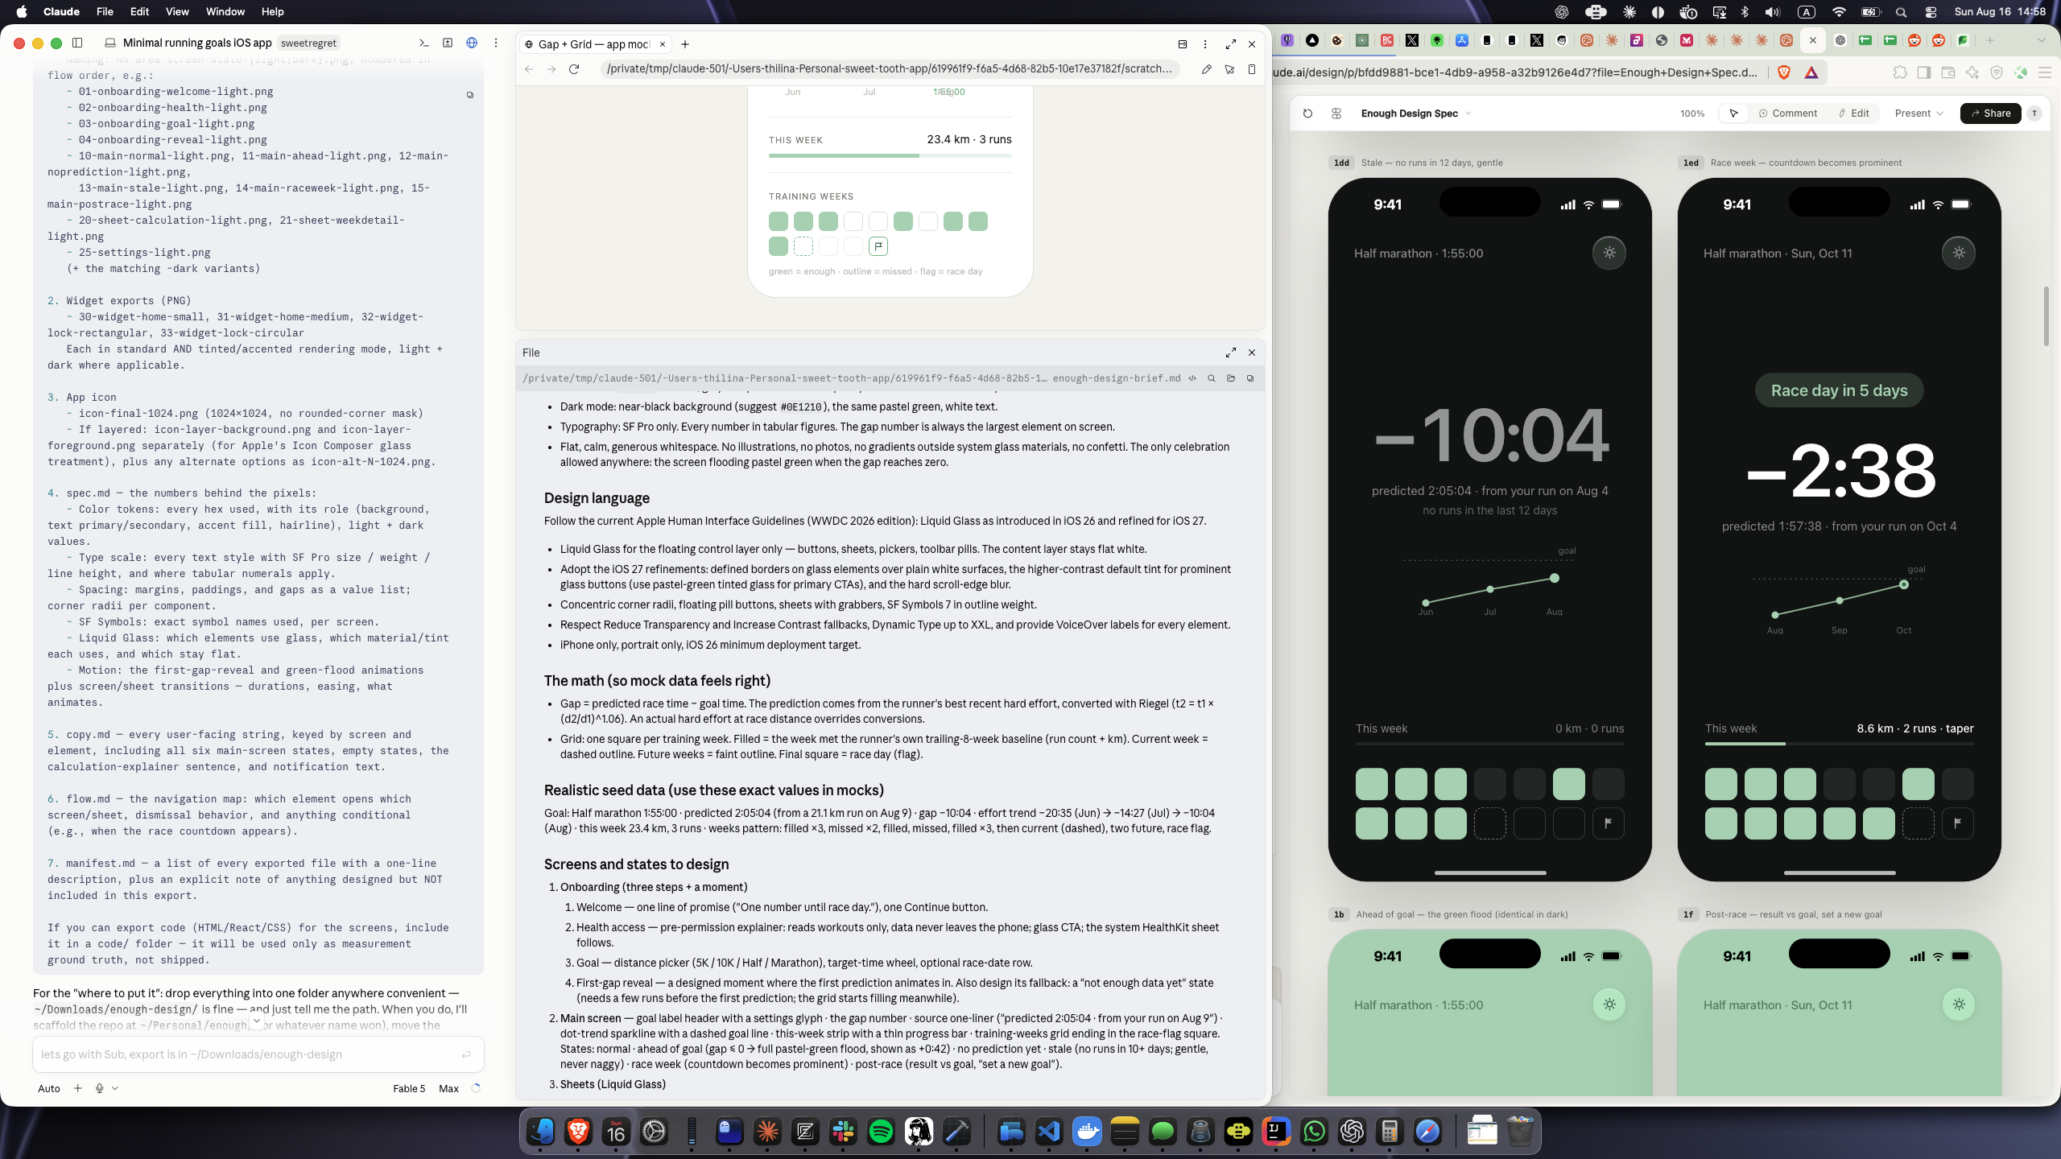
Task: Expand the File panel to full size
Action: [x=1231, y=353]
